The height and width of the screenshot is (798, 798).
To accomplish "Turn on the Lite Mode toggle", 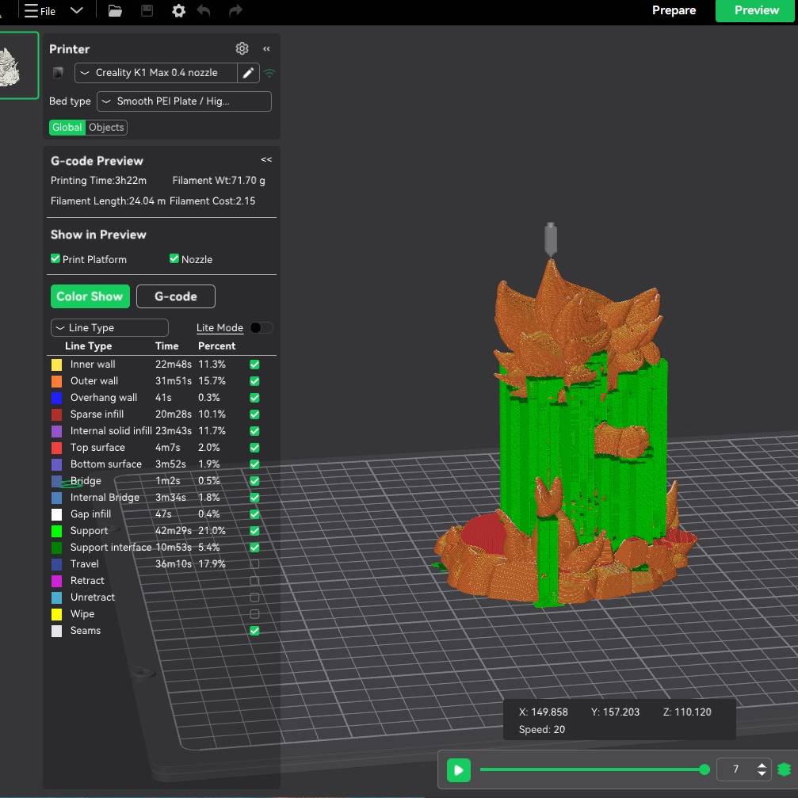I will click(x=262, y=327).
